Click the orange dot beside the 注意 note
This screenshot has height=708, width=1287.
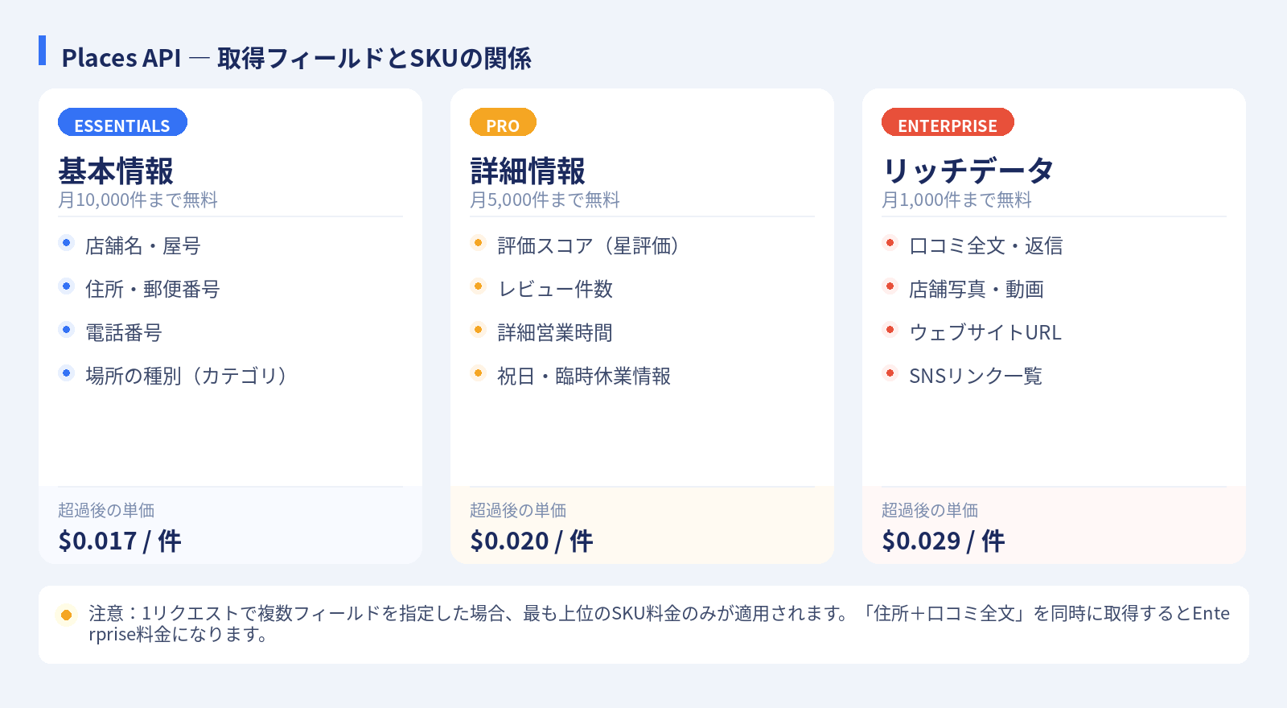point(67,615)
